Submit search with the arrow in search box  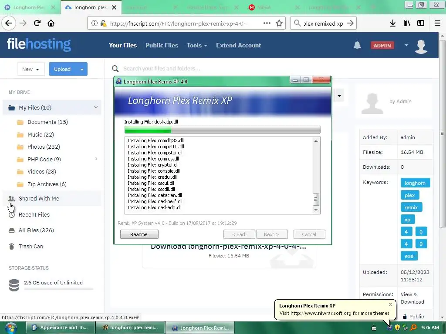pyautogui.click(x=350, y=23)
